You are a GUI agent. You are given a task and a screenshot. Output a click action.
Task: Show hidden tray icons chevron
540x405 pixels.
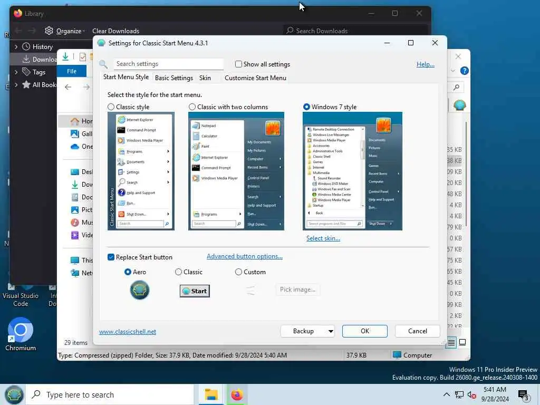[446, 394]
